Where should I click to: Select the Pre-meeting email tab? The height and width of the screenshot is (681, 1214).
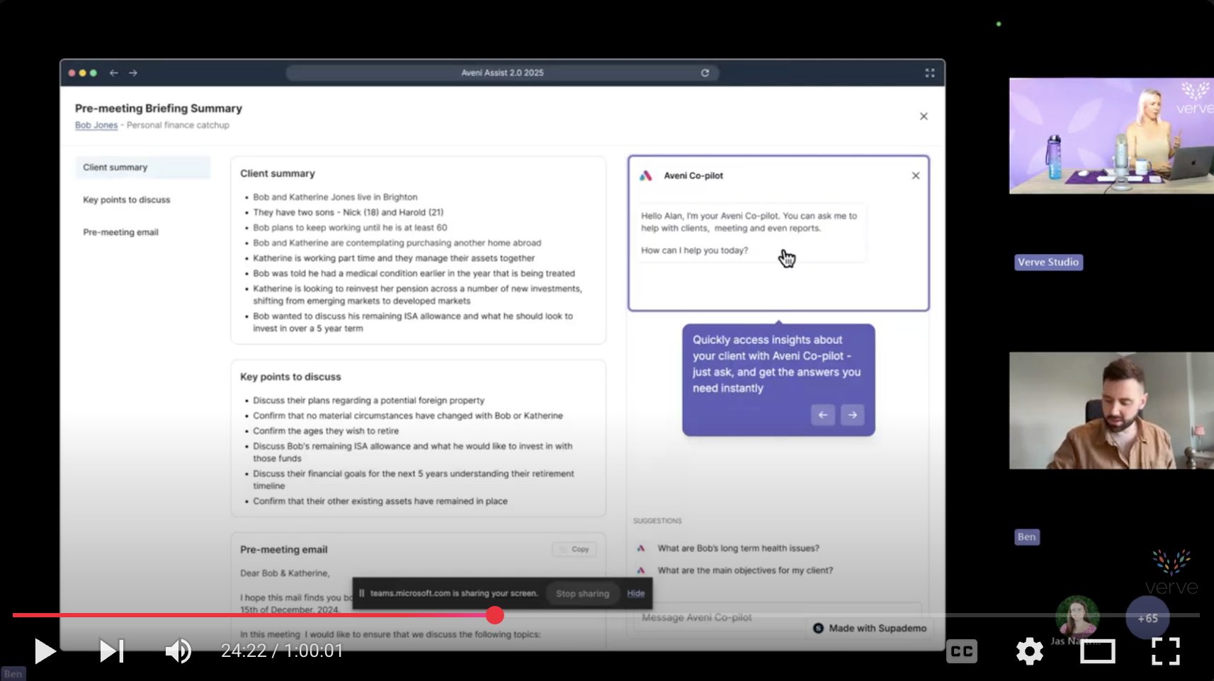120,232
